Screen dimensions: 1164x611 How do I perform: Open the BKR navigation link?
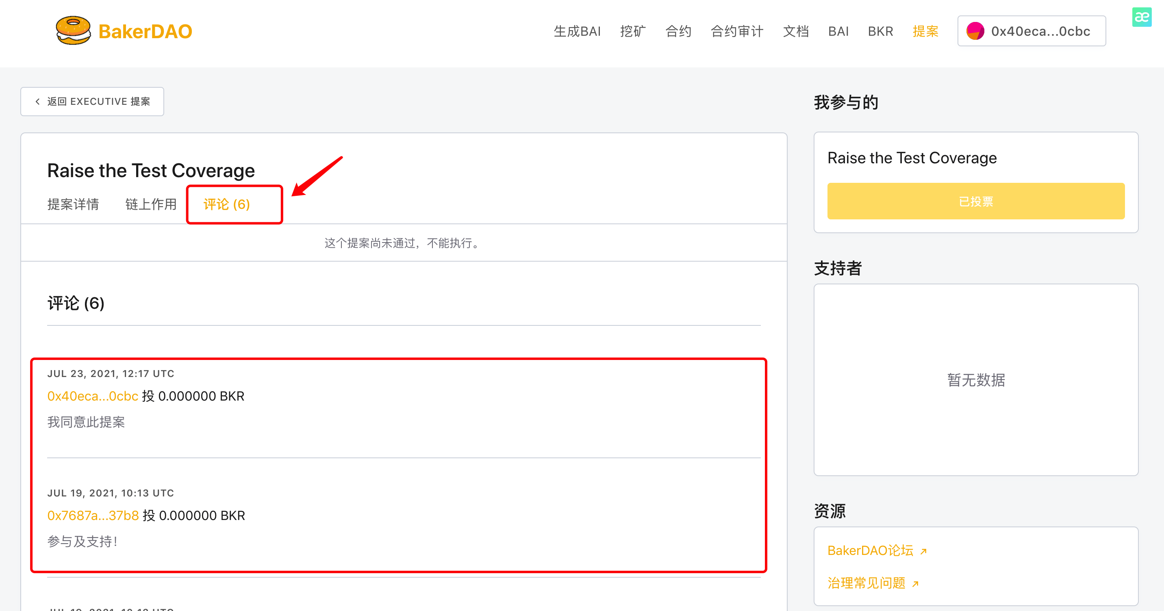[x=880, y=31]
